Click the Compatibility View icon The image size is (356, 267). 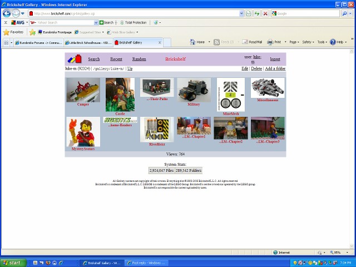[x=249, y=13]
